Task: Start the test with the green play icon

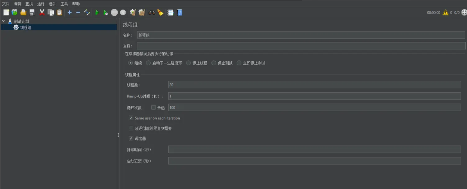Action: point(97,12)
